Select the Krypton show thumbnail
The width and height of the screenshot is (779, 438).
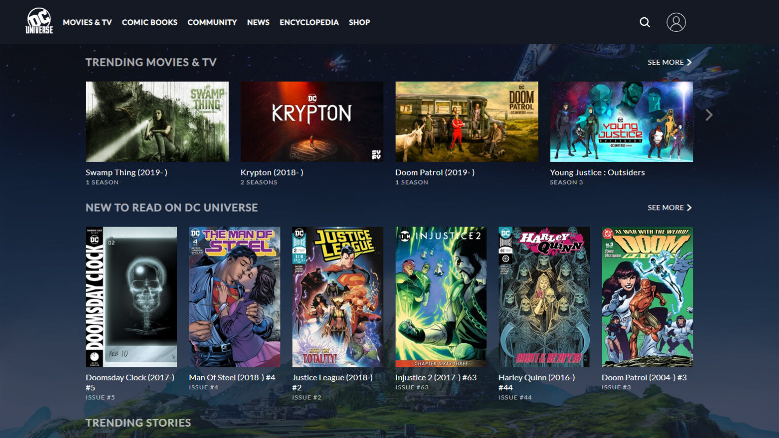tap(311, 121)
